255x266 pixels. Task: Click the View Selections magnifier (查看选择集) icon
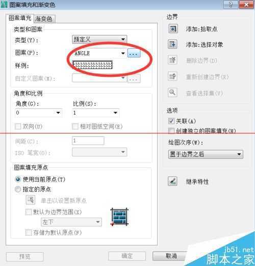(172, 93)
